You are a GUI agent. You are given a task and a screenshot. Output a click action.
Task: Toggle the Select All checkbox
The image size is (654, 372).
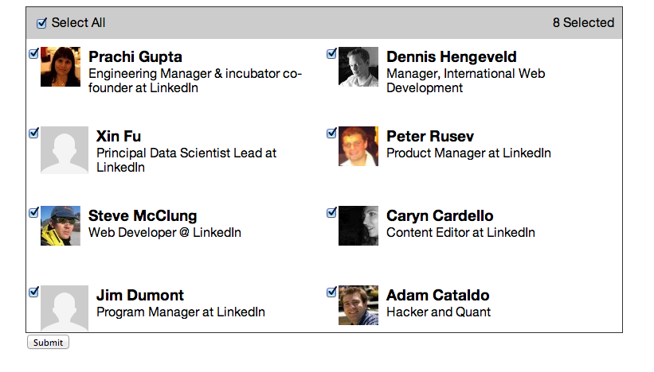point(42,23)
